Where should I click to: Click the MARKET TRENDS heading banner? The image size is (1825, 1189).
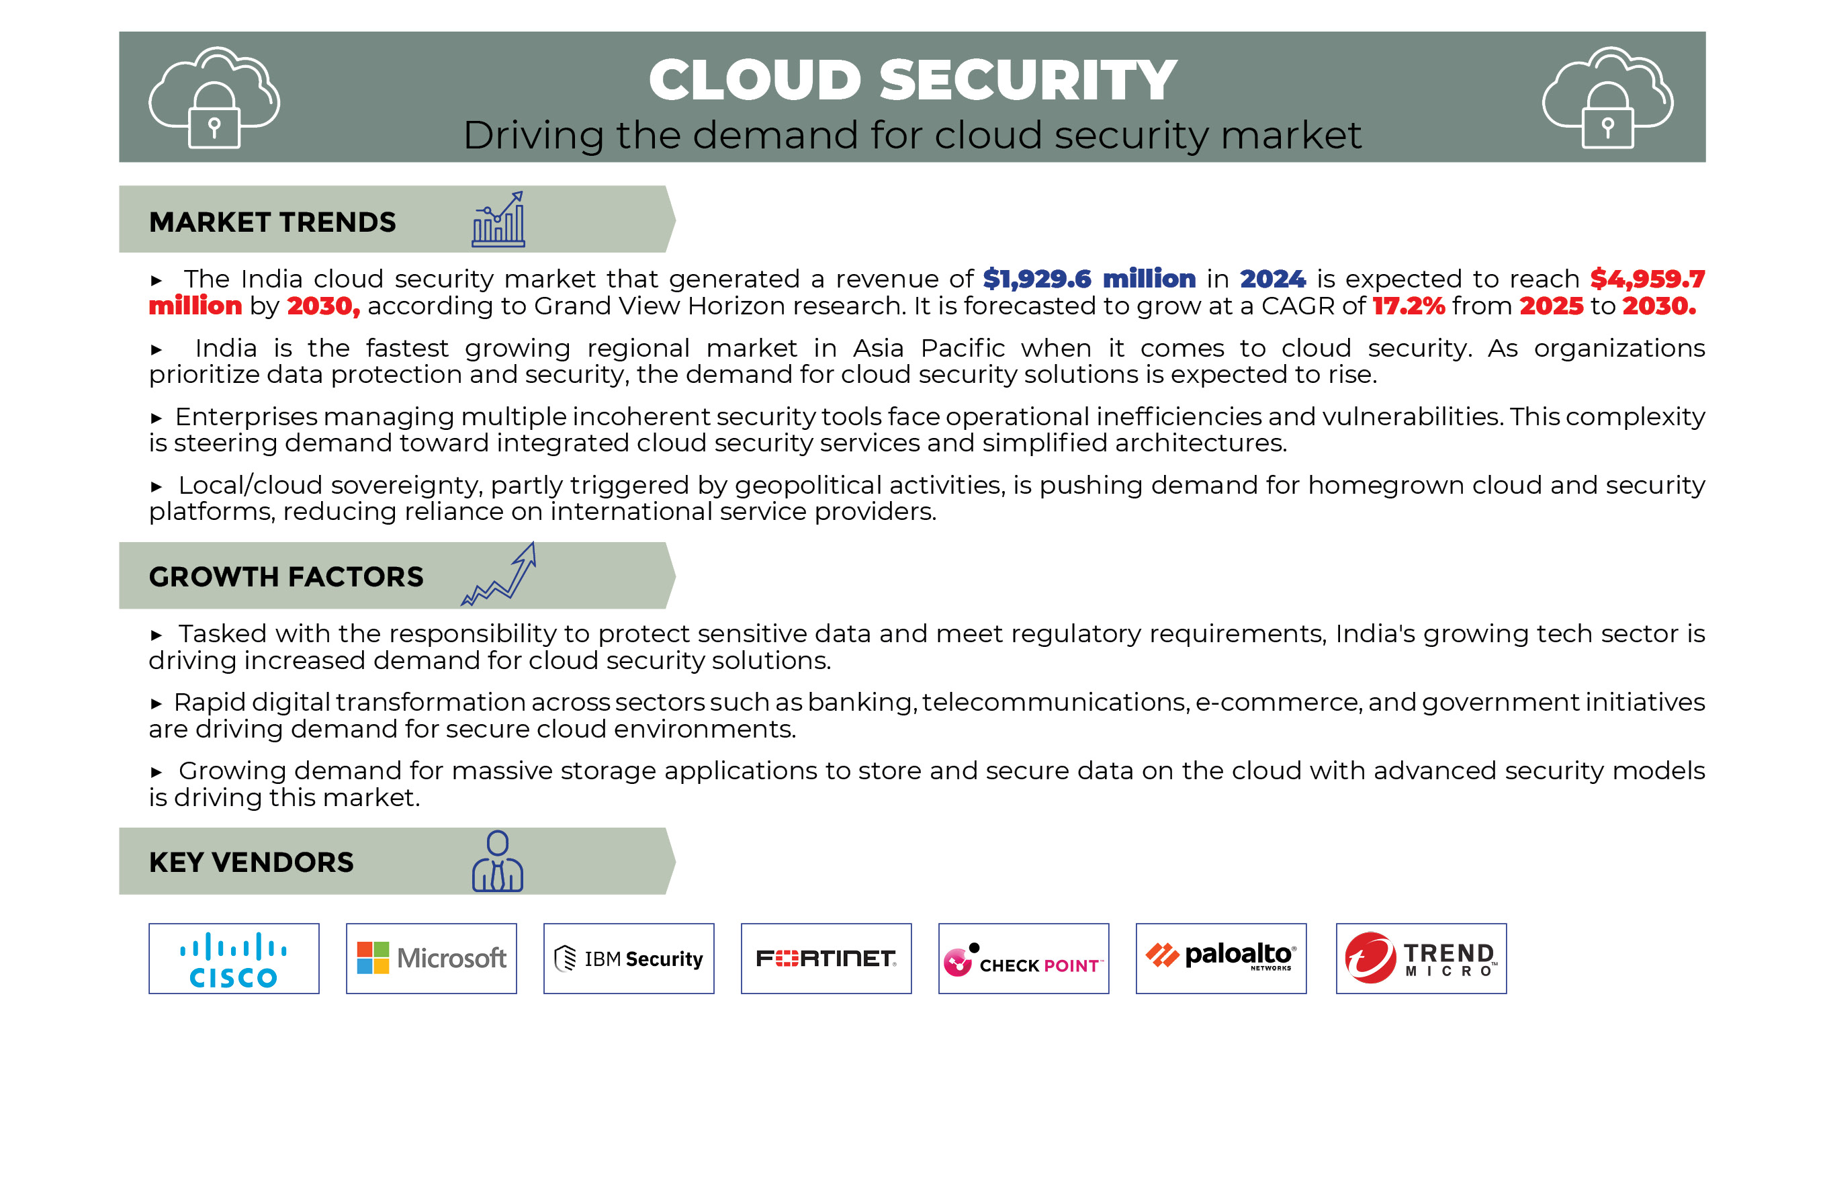point(272,222)
